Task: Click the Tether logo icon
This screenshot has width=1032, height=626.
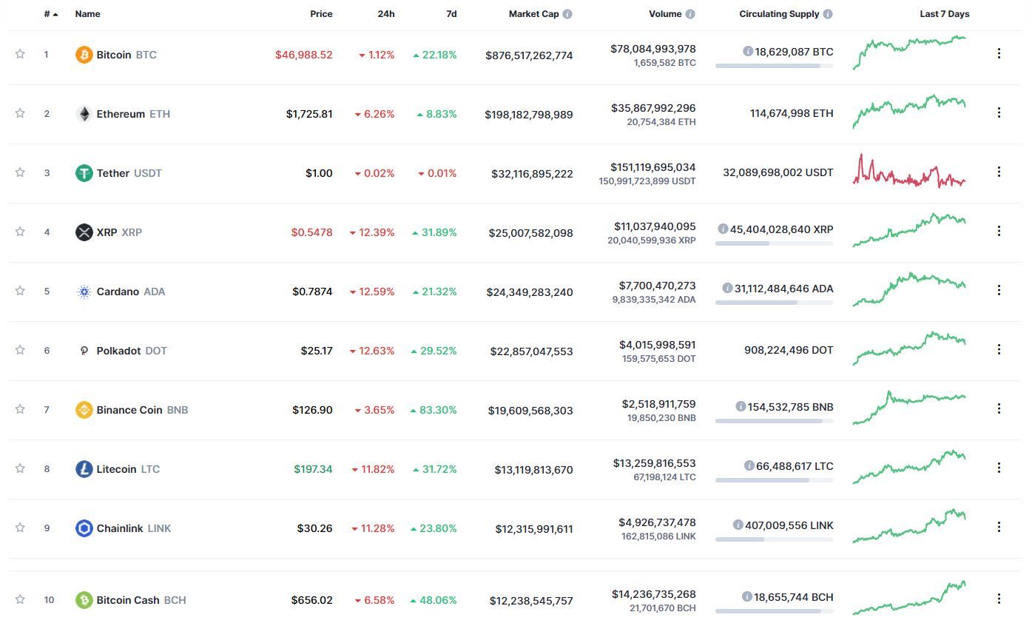Action: coord(84,173)
